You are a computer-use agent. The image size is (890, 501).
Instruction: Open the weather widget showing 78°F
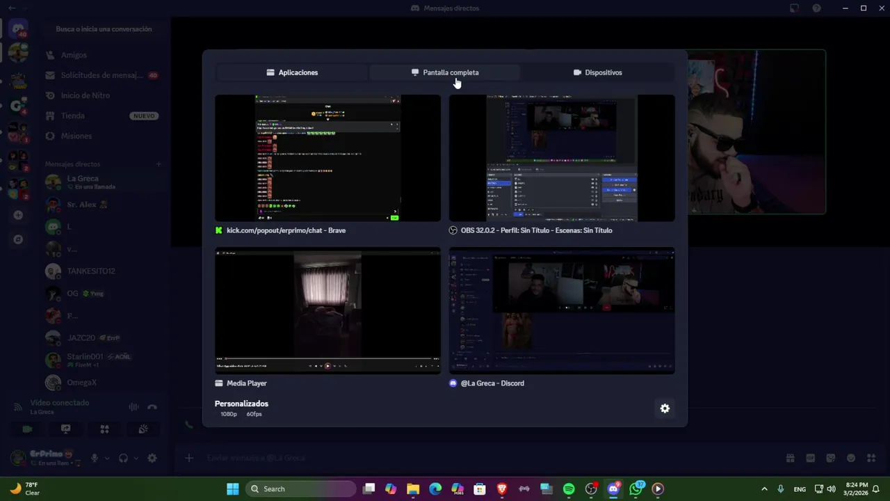[x=25, y=488]
